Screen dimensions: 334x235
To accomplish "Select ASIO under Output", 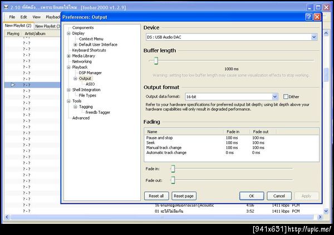I will (x=90, y=84).
